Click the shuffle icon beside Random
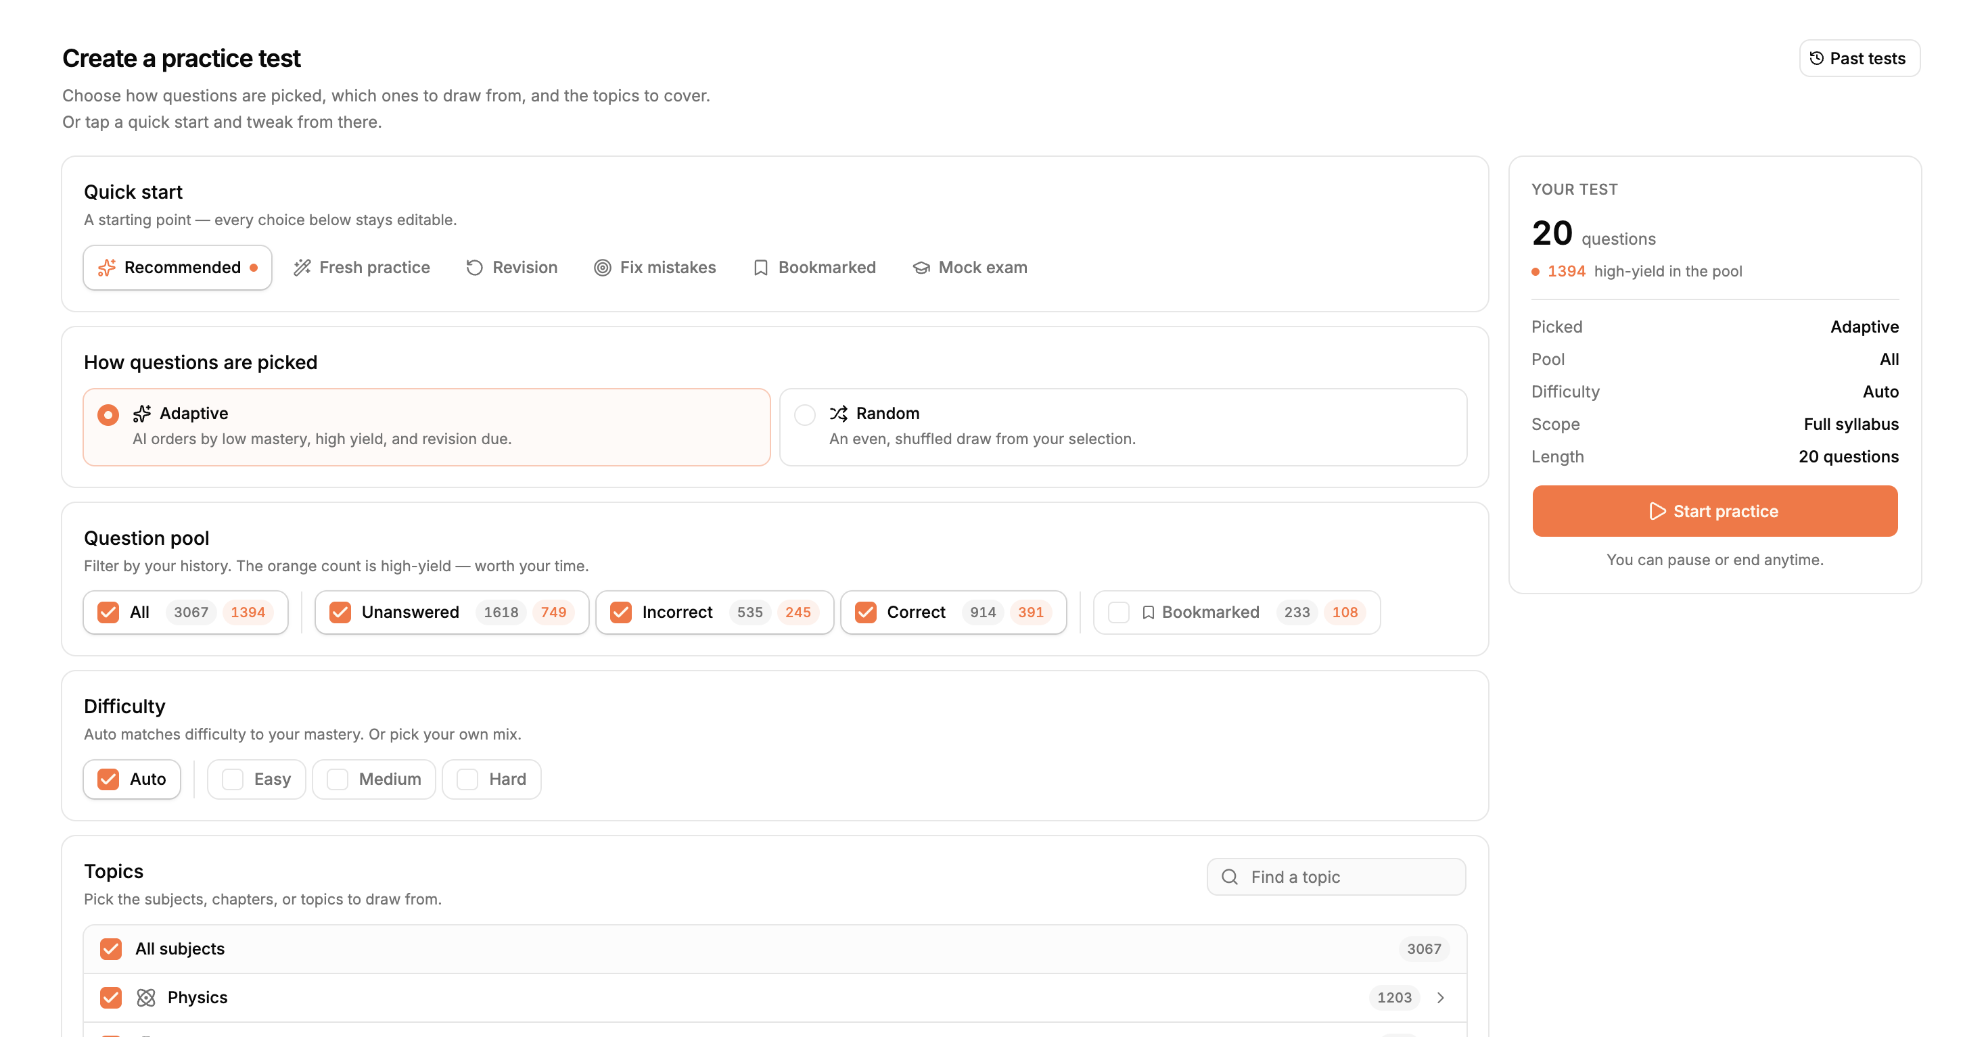The height and width of the screenshot is (1037, 1986). pyautogui.click(x=839, y=414)
